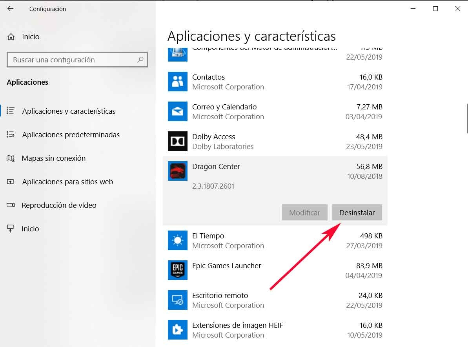The image size is (468, 347).
Task: Open the Inicio home icon
Action: (x=11, y=37)
